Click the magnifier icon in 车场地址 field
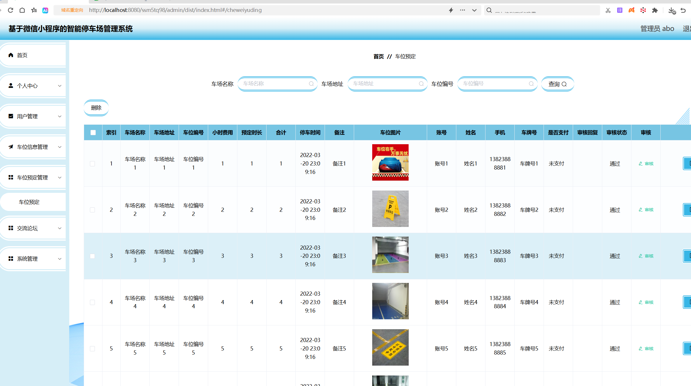691x386 pixels. coord(421,84)
